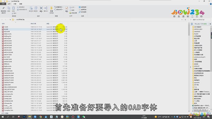Click the red record icon in the taskbar
This screenshot has width=212, height=119.
[x=73, y=117]
